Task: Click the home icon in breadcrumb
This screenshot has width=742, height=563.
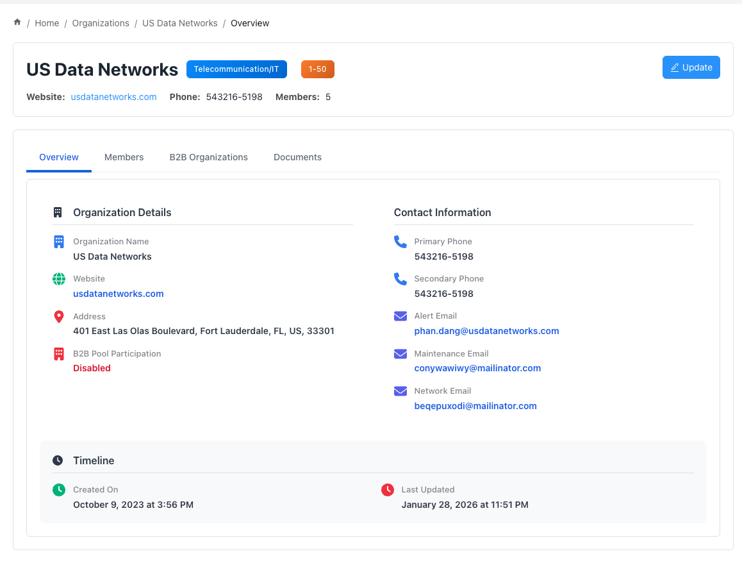Action: pos(17,22)
